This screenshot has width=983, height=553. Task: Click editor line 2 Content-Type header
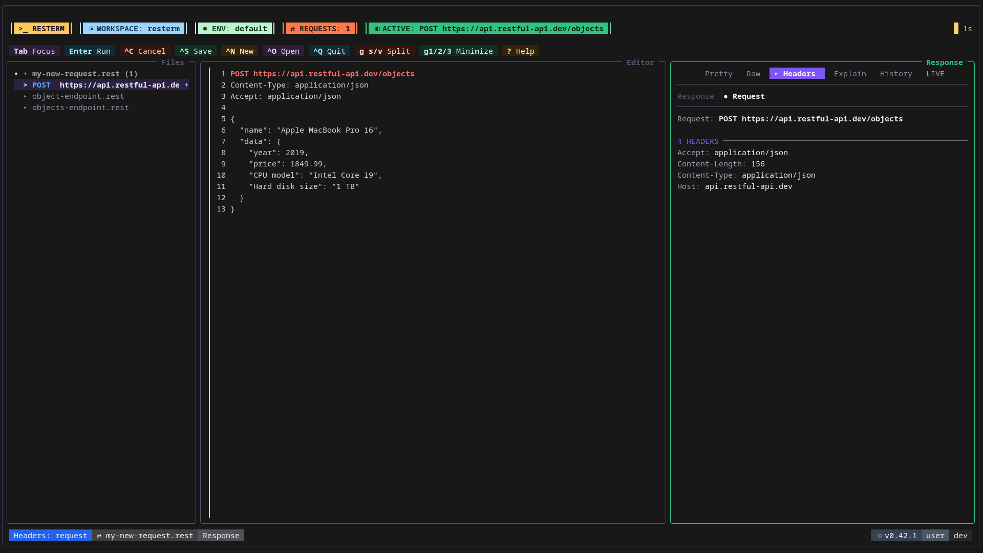(x=300, y=85)
